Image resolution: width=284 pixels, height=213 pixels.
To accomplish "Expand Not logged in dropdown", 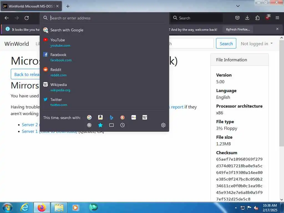I will (x=257, y=44).
